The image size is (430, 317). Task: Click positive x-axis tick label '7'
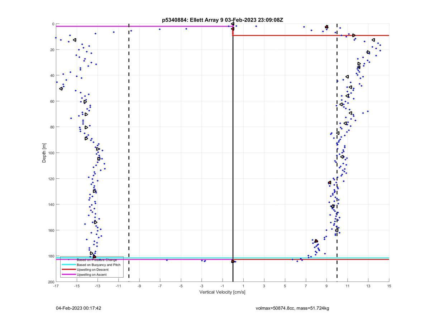point(306,286)
